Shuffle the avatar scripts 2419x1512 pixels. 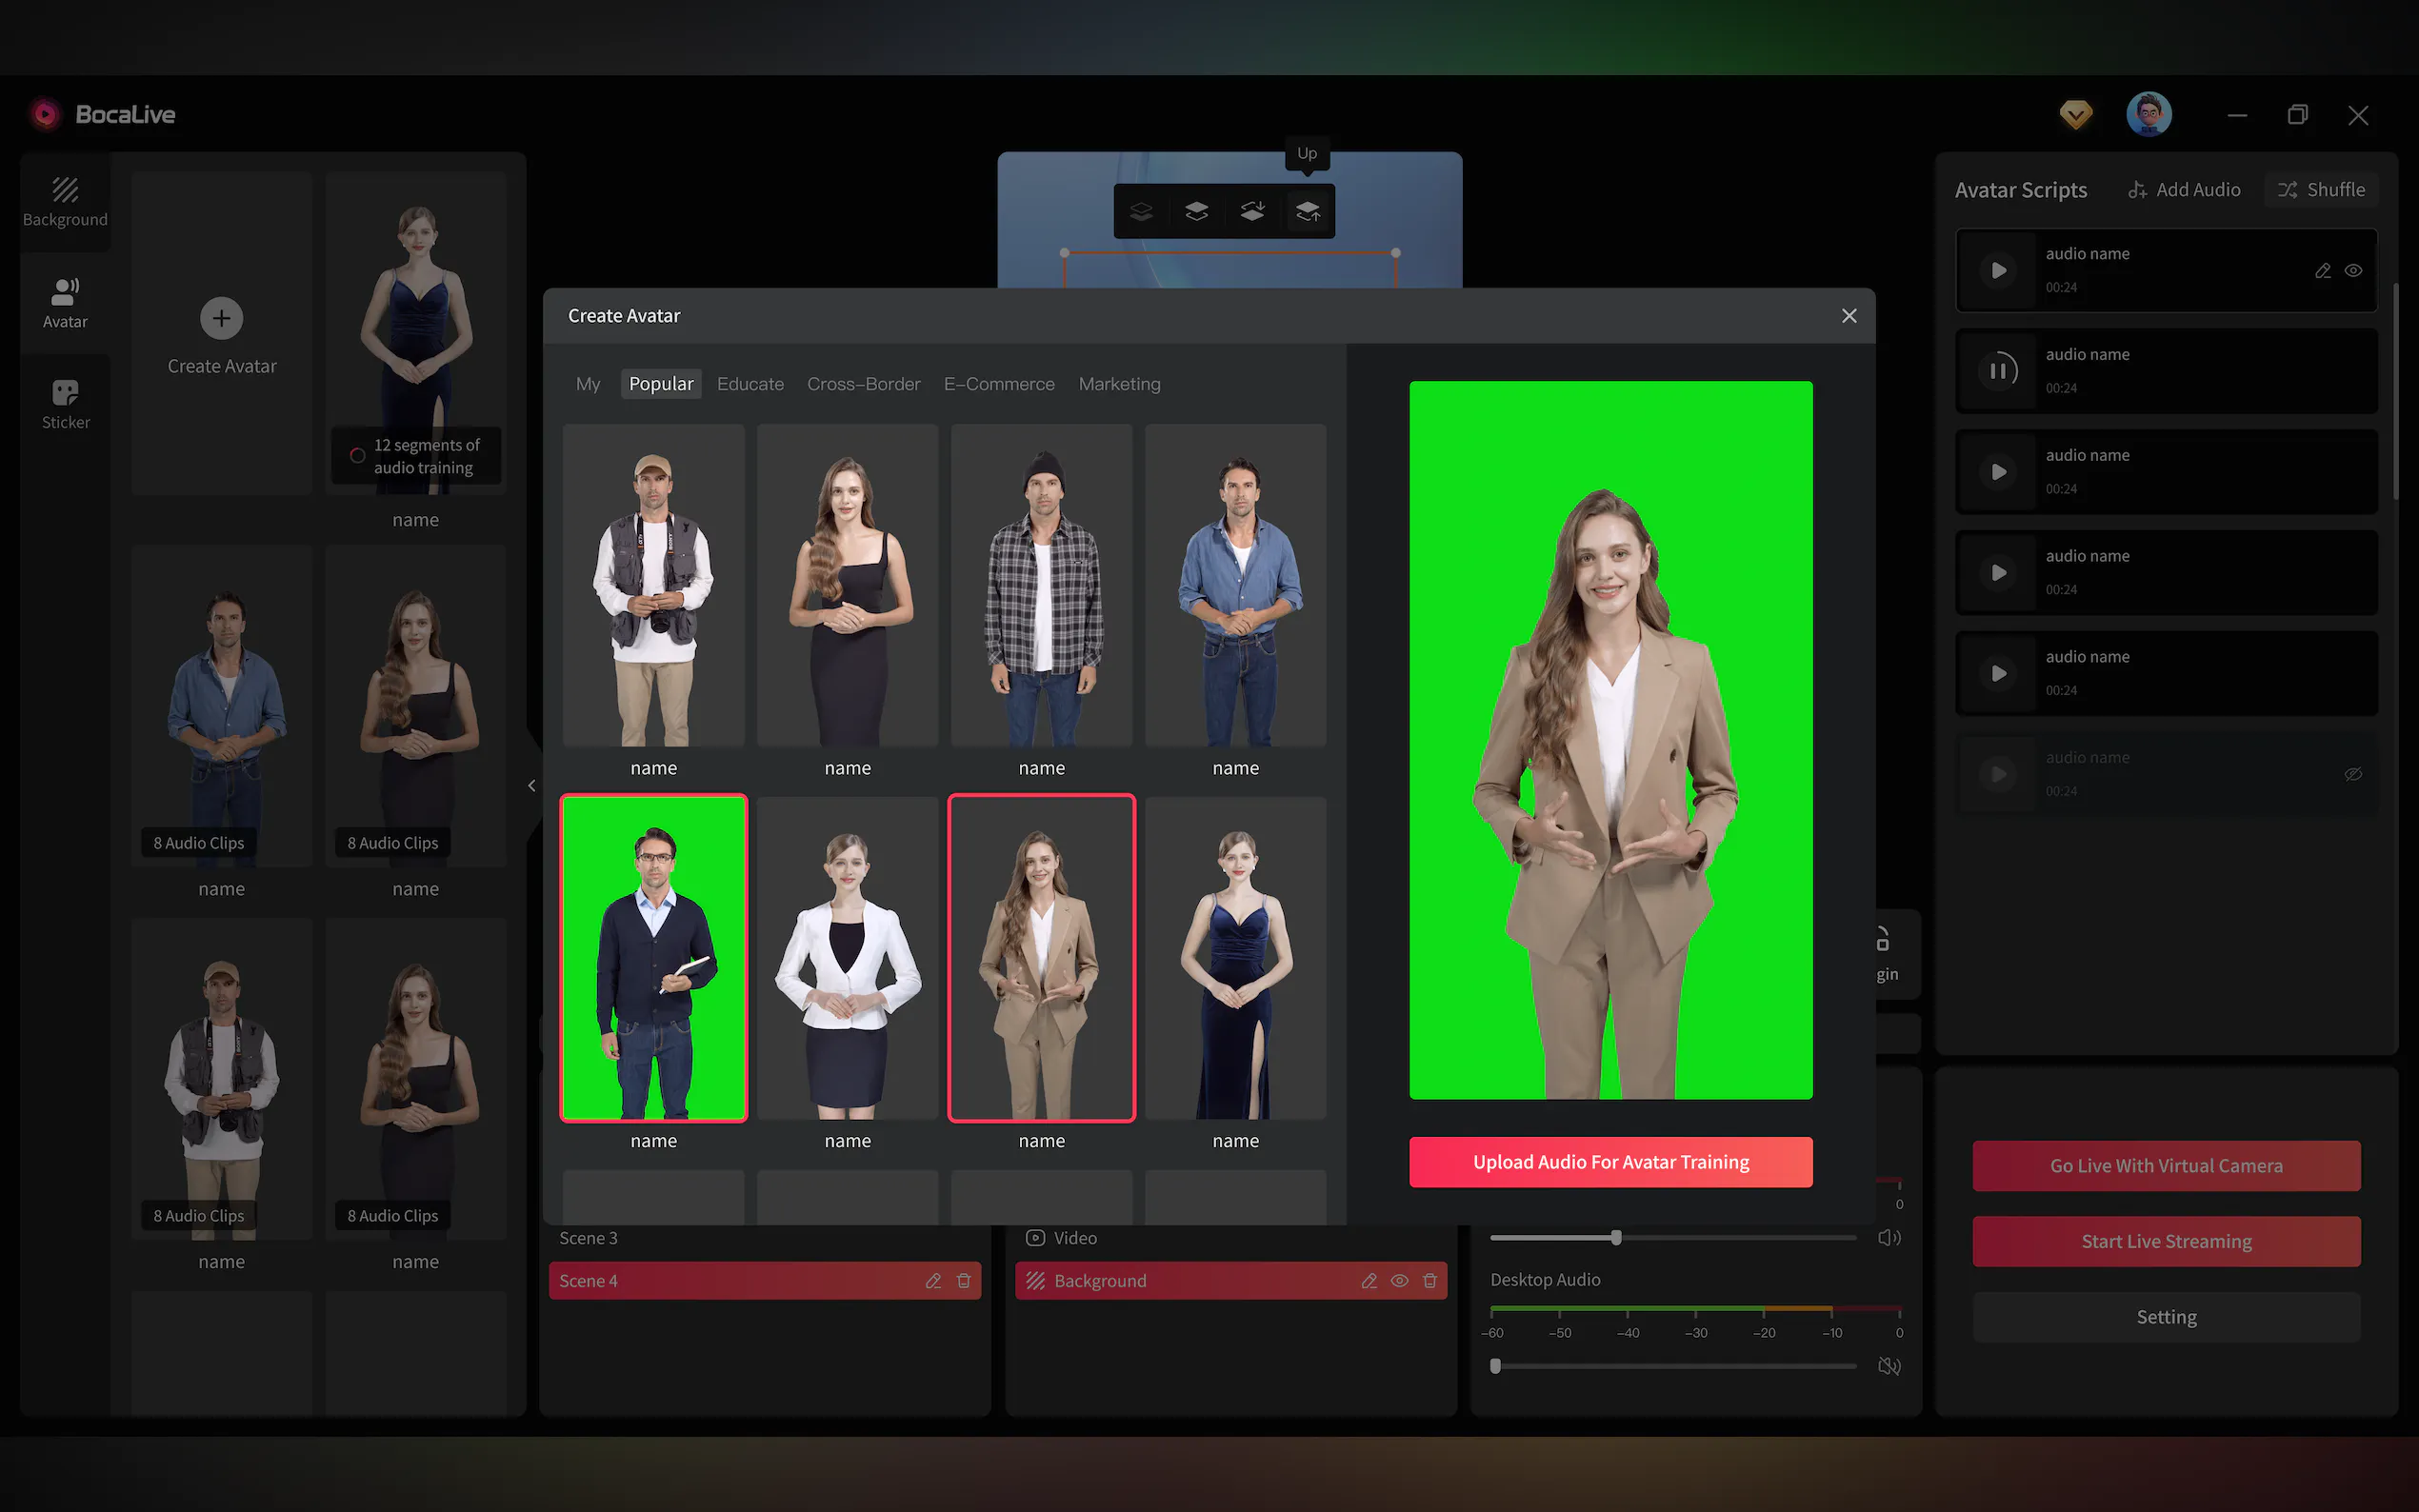click(2321, 189)
